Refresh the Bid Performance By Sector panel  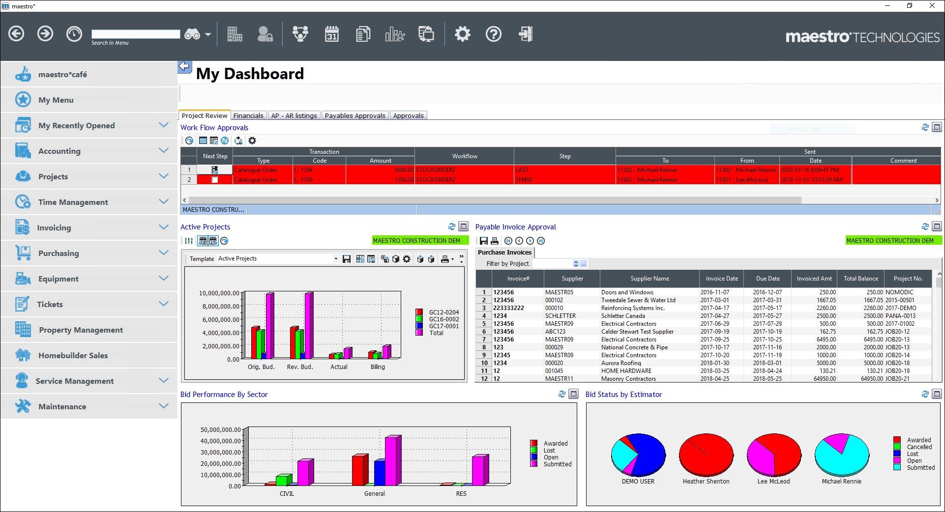[562, 394]
